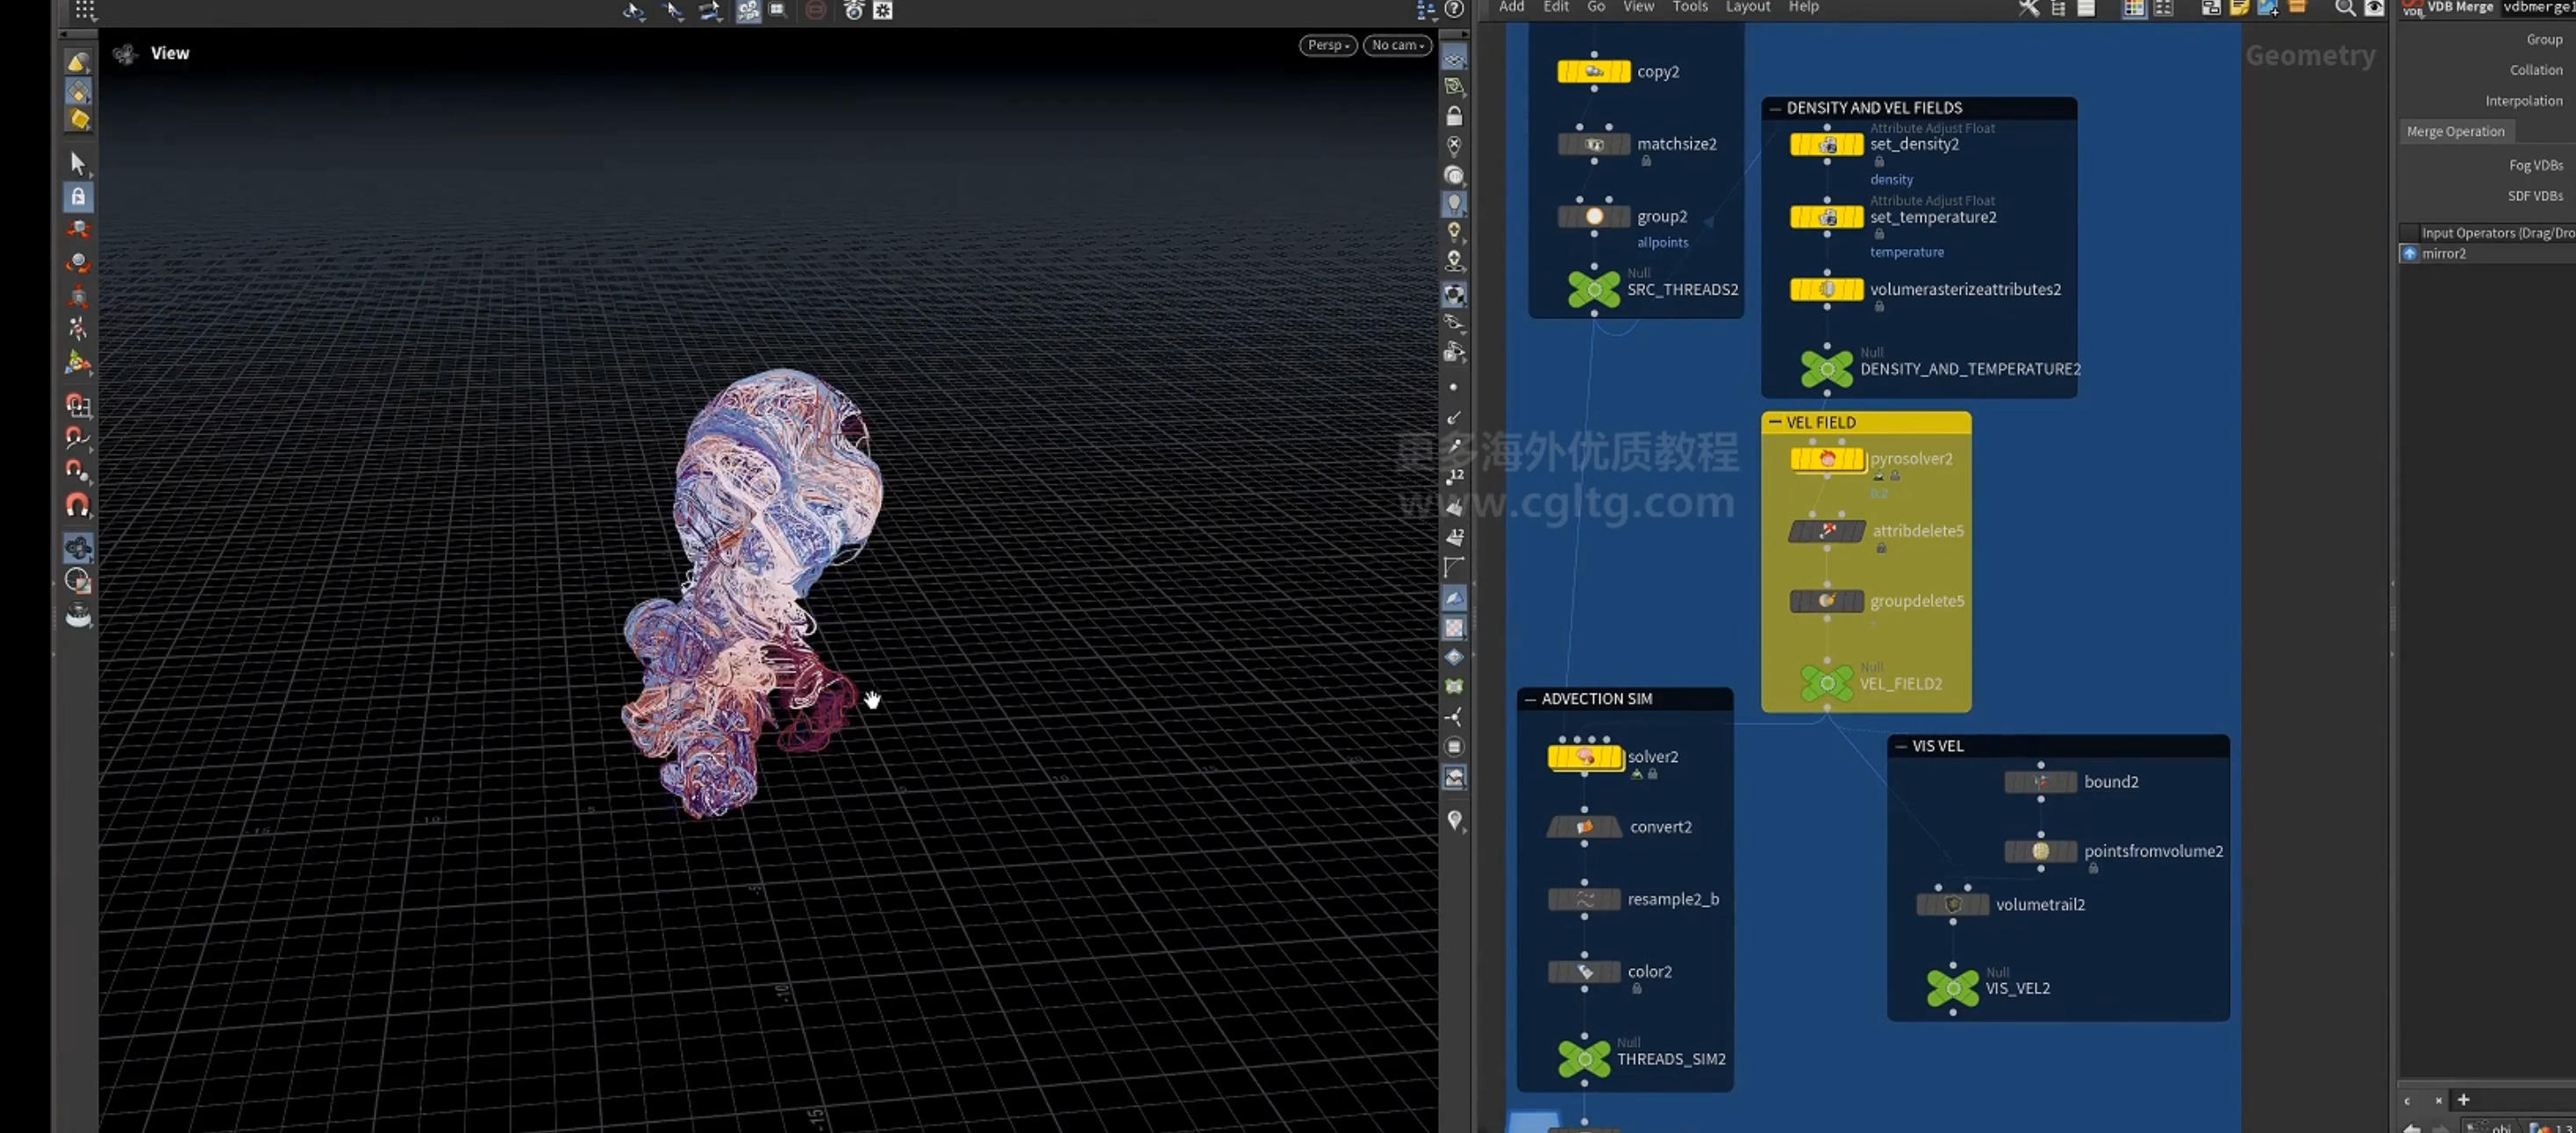Viewport: 2576px width, 1133px height.
Task: Click the colored grid palette icon in network toolbar
Action: [x=2134, y=8]
